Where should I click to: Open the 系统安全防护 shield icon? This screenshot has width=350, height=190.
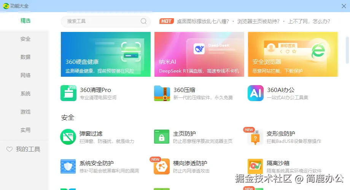click(x=68, y=166)
